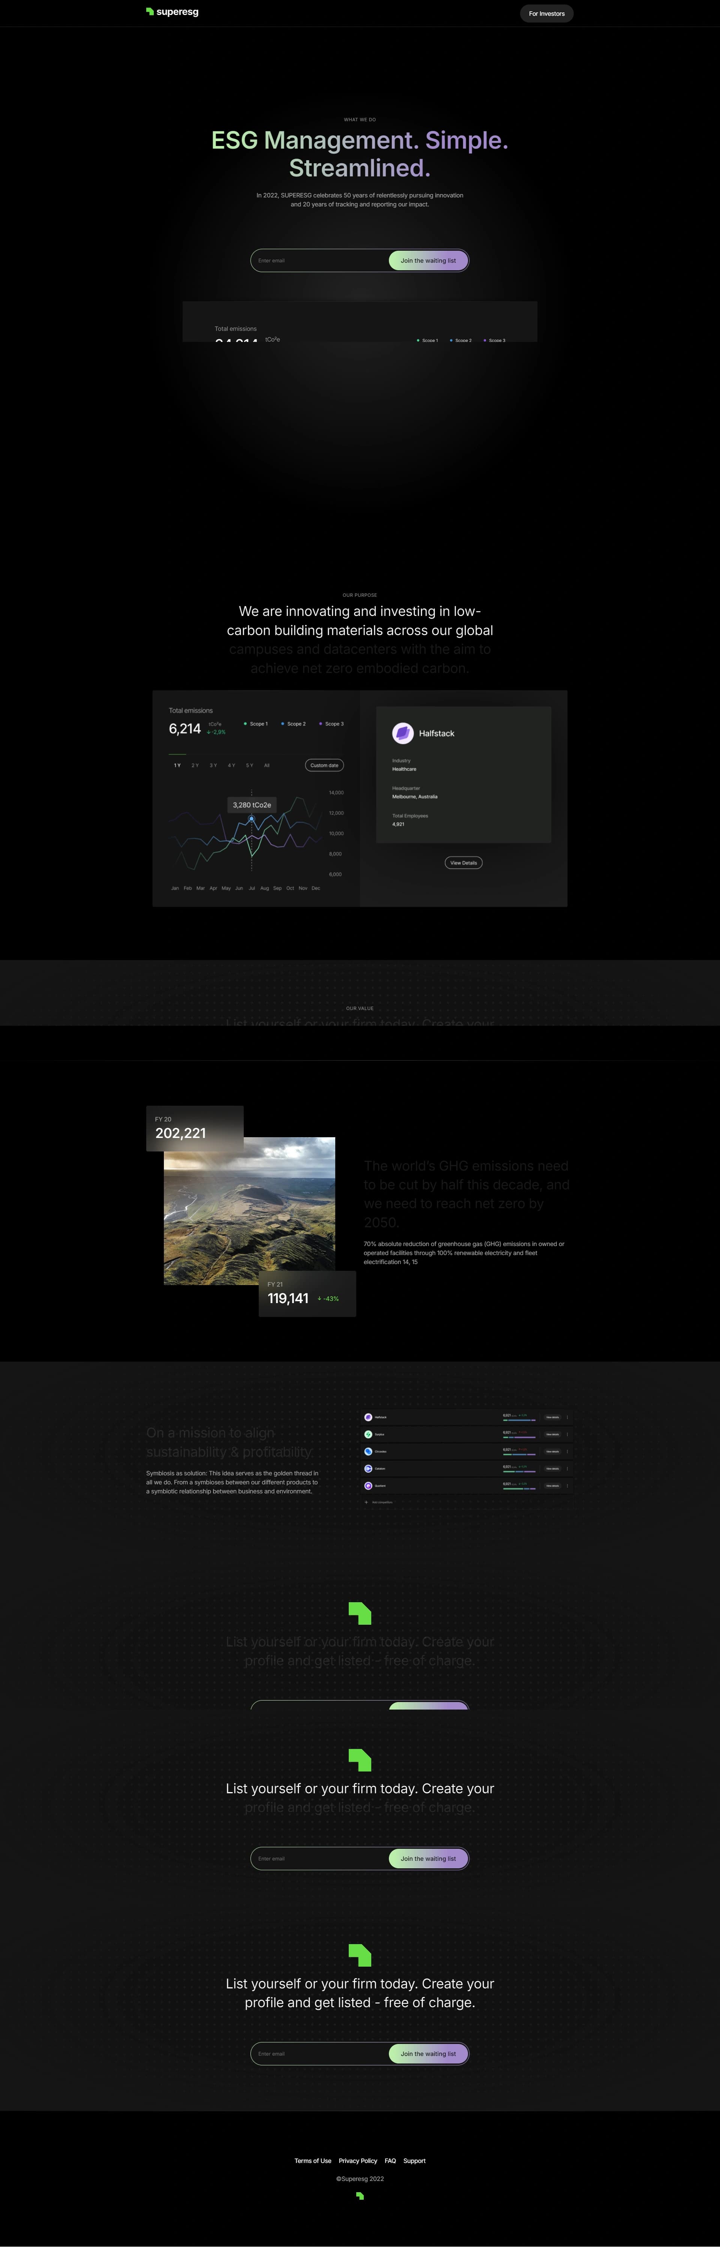Click the superesg logo in the header
The image size is (720, 2247).
click(172, 12)
